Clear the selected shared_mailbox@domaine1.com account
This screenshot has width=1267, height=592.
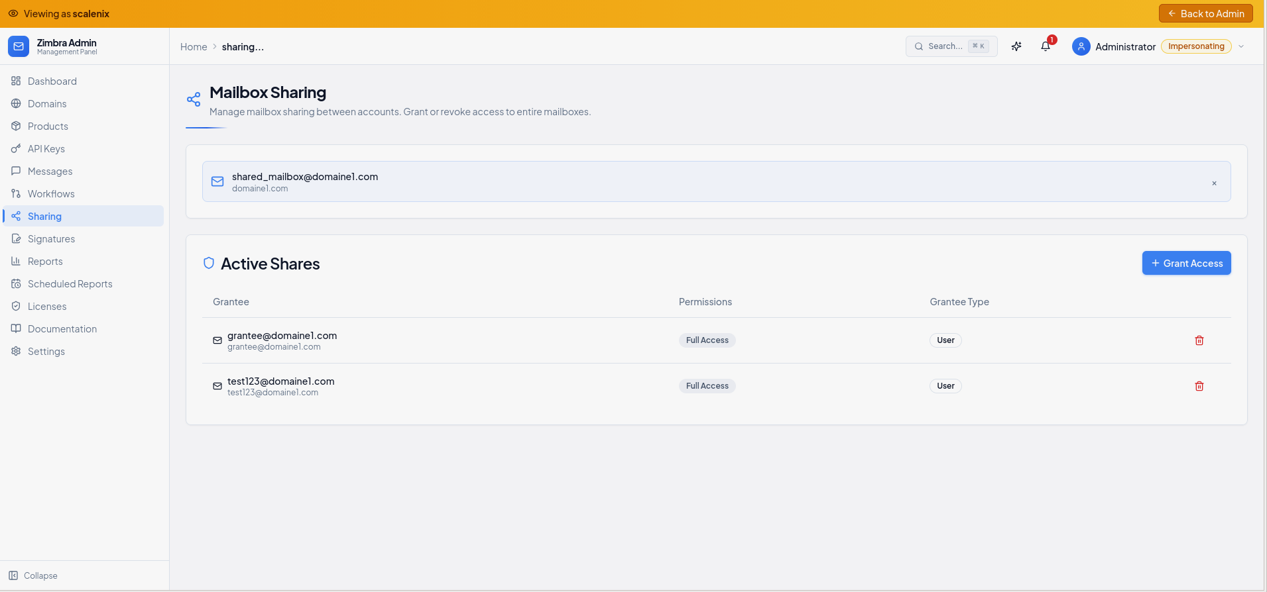[1214, 183]
